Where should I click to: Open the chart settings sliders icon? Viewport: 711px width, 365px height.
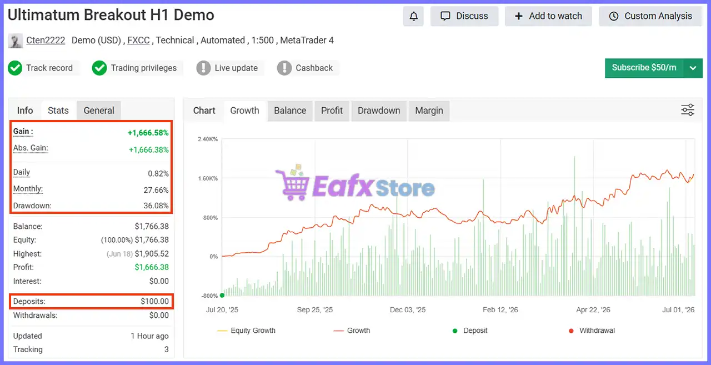(688, 110)
